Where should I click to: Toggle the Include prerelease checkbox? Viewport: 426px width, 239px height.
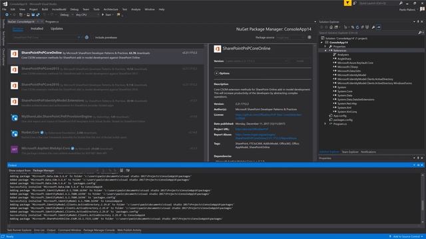click(x=93, y=37)
